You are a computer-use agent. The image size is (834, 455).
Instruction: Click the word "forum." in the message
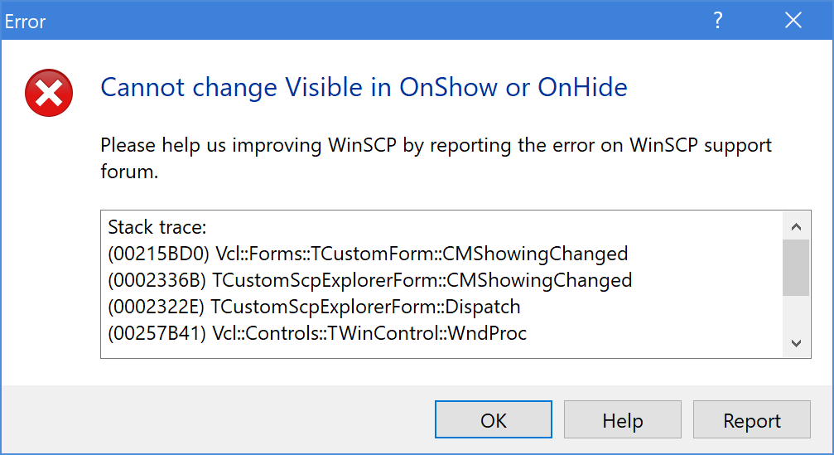click(128, 173)
